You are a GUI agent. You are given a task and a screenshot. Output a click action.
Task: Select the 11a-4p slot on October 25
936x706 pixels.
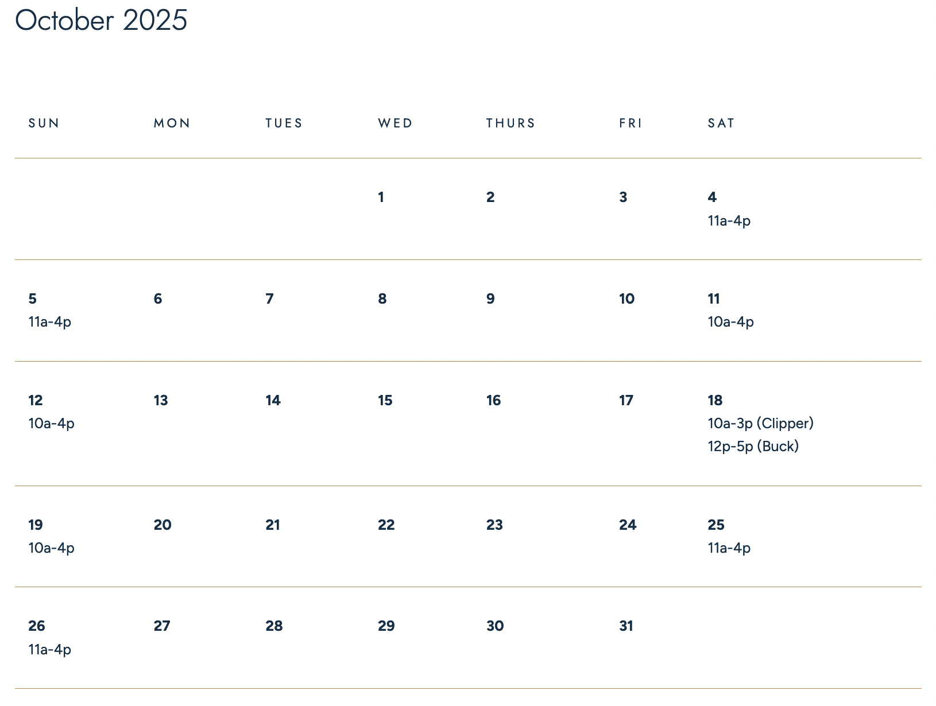point(729,548)
